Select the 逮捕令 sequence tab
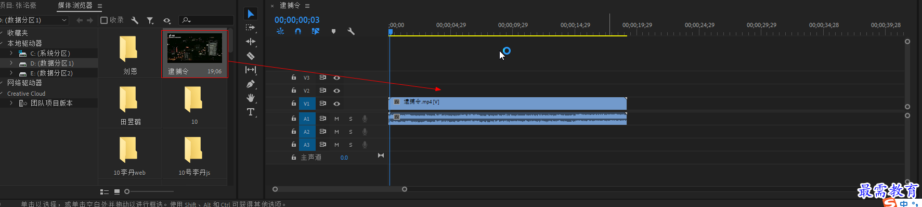The width and height of the screenshot is (922, 207). click(290, 5)
